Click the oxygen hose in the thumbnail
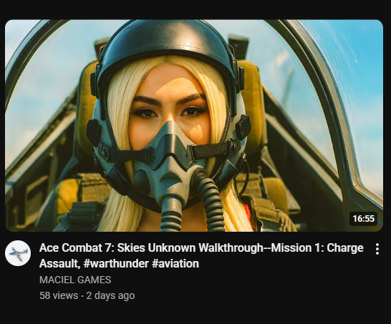 tap(208, 197)
